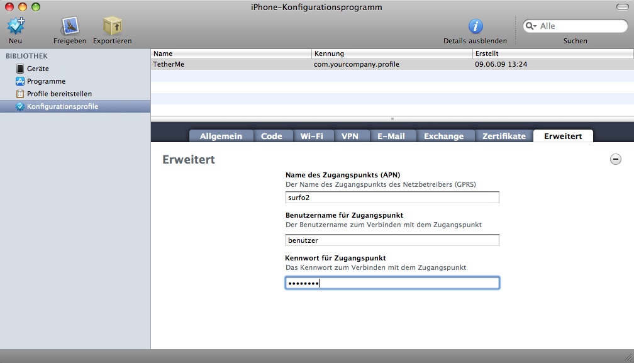Select the TetherMe profile row

click(314, 64)
